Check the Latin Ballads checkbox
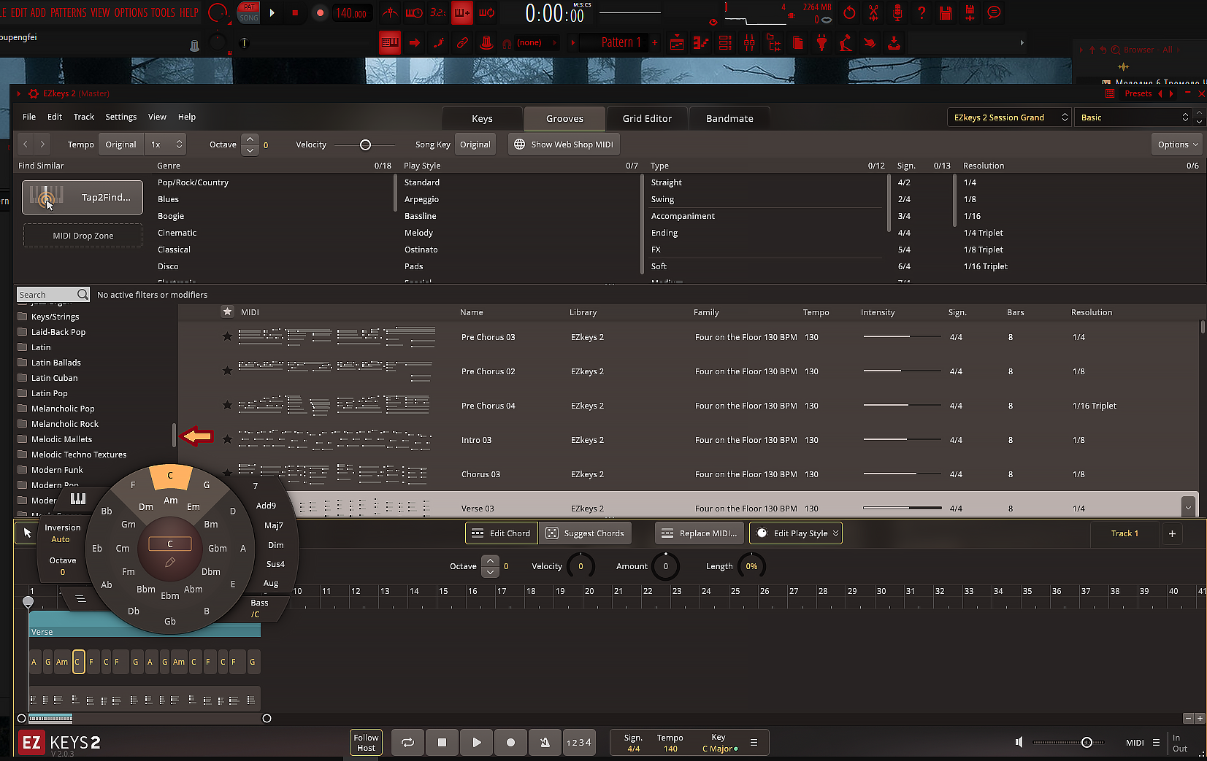 [x=23, y=363]
